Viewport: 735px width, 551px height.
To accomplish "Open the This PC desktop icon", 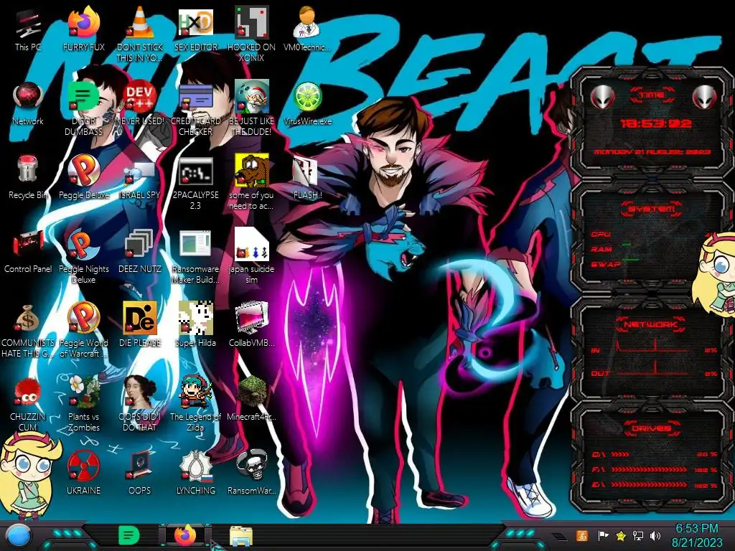I will coord(28,30).
